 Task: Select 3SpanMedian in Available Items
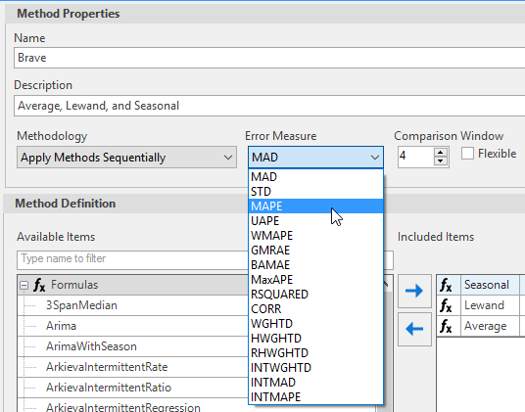(81, 305)
